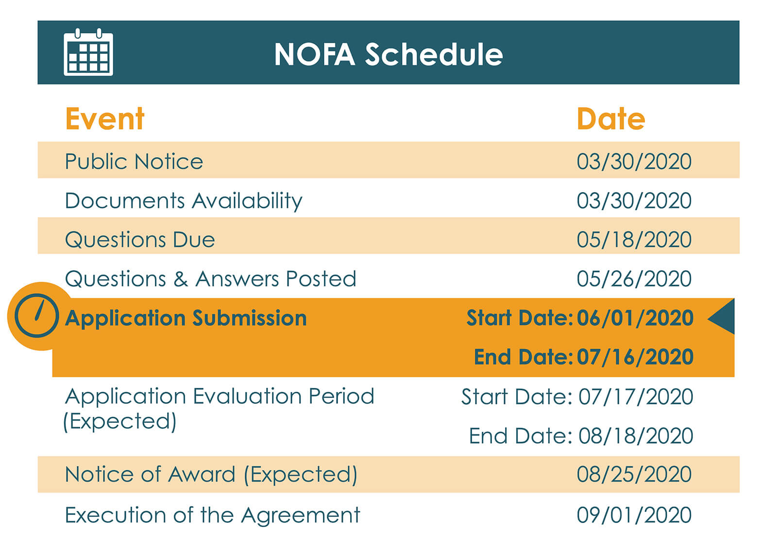Click the Date column heading
The width and height of the screenshot is (777, 558).
coord(611,119)
